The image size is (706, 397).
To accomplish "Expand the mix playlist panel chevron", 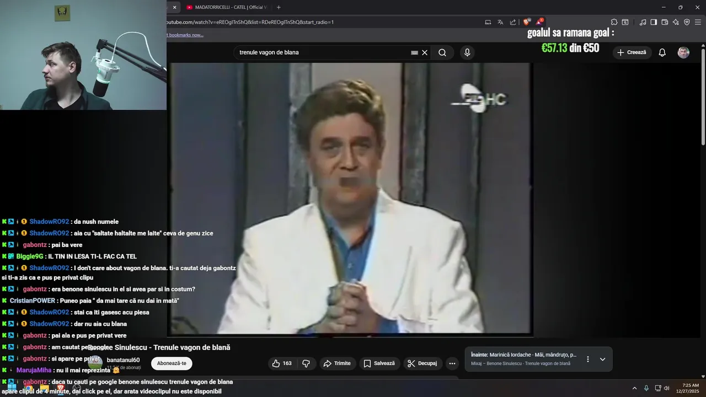I will coord(602,359).
